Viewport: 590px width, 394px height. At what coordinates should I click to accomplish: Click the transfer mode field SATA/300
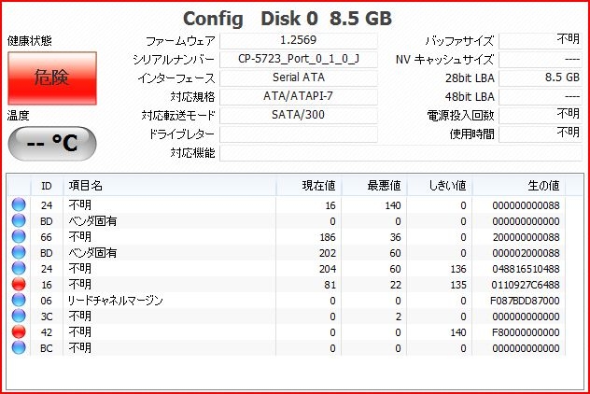coord(298,115)
